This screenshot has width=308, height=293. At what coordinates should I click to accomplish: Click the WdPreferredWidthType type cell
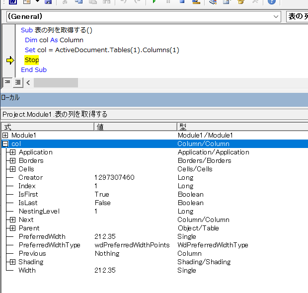(213, 245)
